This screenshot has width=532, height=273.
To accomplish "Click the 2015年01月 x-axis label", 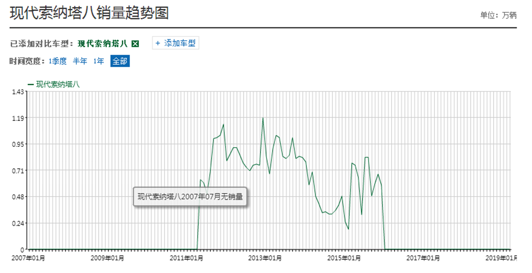I will pyautogui.click(x=345, y=258).
